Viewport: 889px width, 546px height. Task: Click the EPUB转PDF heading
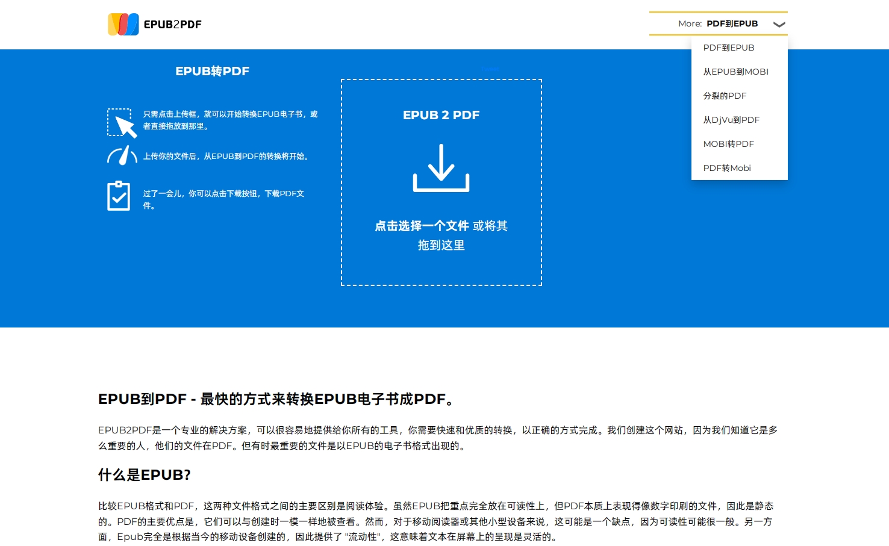point(213,71)
